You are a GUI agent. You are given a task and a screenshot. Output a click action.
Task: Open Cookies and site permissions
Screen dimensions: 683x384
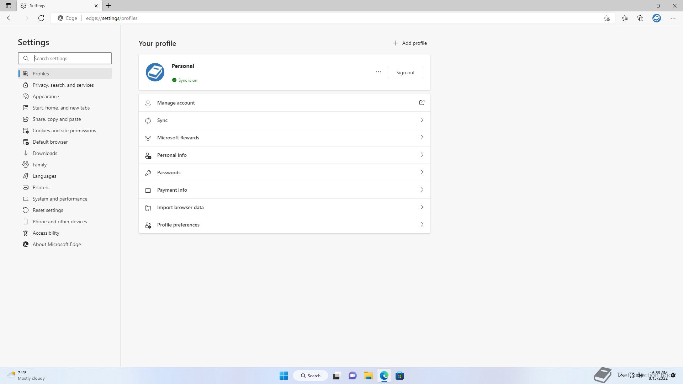(x=65, y=130)
